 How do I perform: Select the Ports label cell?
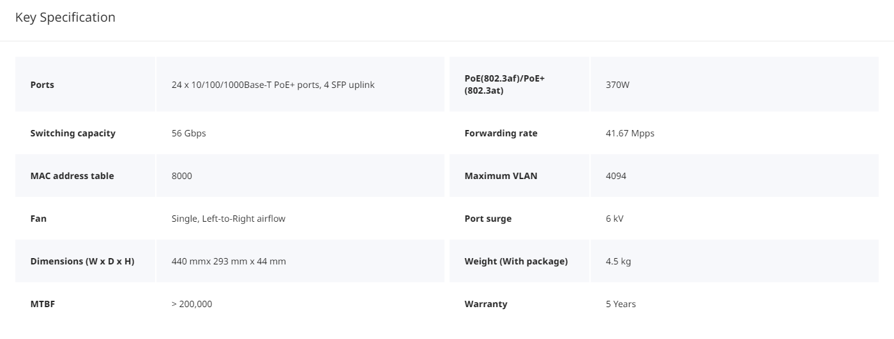(85, 84)
